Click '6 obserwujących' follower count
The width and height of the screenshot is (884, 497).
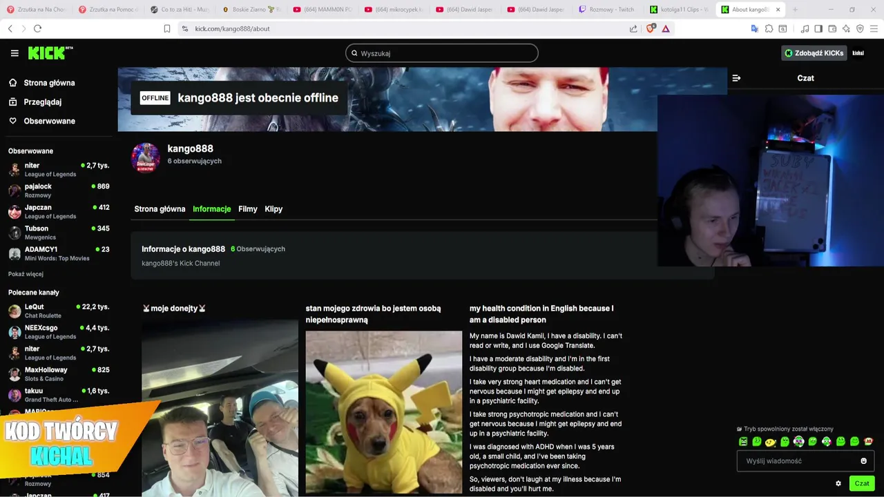(x=194, y=161)
